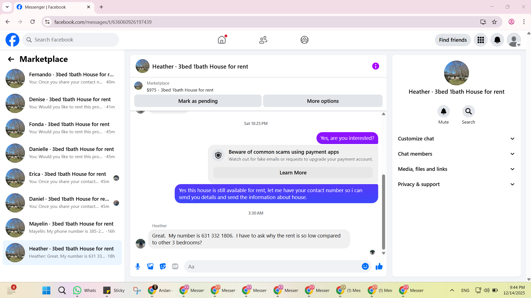The height and width of the screenshot is (298, 531).
Task: Go back using browser back arrow
Action: tap(8, 22)
